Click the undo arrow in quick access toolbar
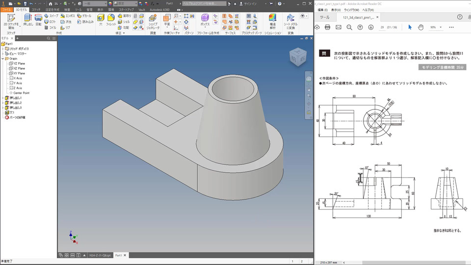Screen dimensions: 471x265 [30, 3]
